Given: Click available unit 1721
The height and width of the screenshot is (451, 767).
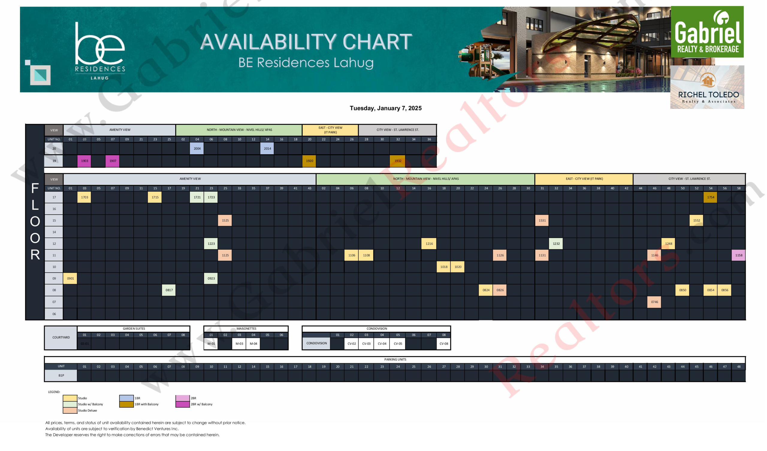Looking at the screenshot, I should (x=197, y=197).
